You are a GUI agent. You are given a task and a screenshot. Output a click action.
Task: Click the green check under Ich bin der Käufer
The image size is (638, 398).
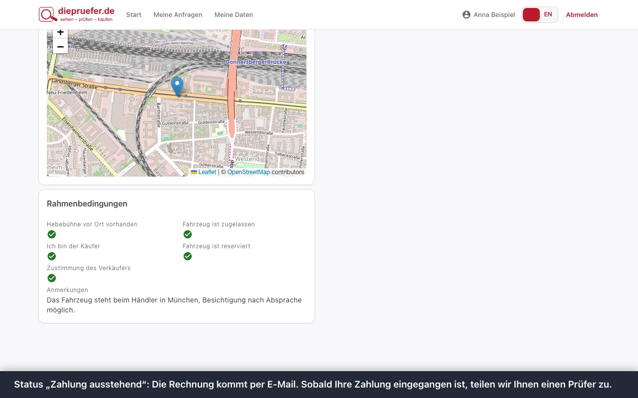click(52, 256)
